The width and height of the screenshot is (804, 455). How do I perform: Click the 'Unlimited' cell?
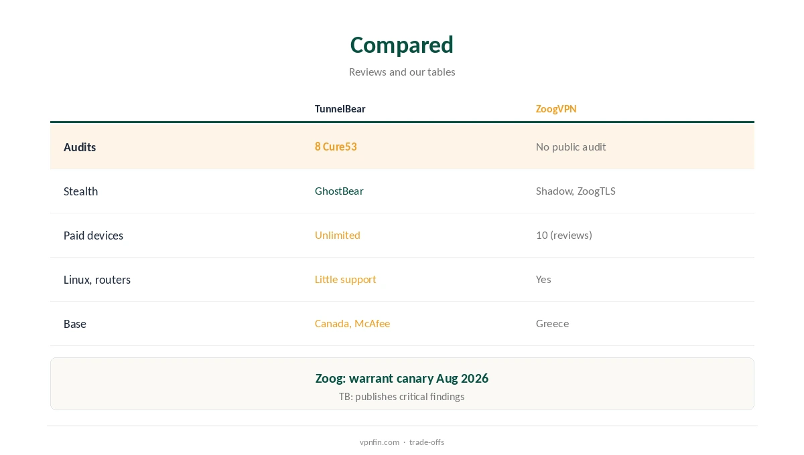[338, 235]
